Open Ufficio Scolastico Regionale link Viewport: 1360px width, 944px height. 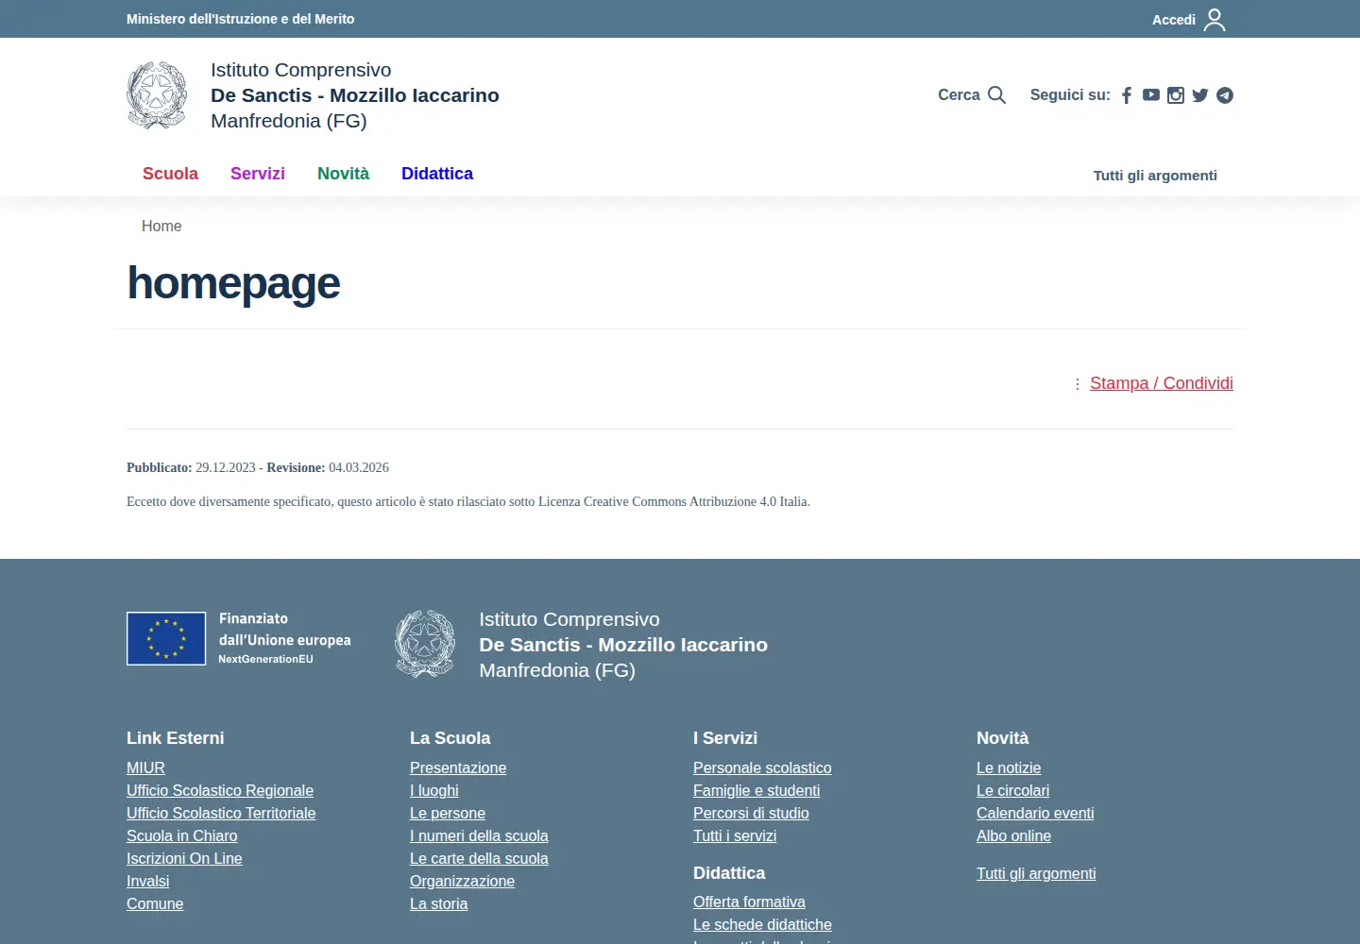(220, 791)
